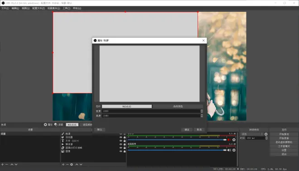Screen dimensions: 299x171
Task: Click 默认 defaults button in the dialog
Action: point(100,130)
